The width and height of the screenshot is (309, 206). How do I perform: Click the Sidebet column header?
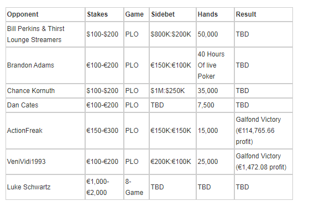[x=172, y=14]
